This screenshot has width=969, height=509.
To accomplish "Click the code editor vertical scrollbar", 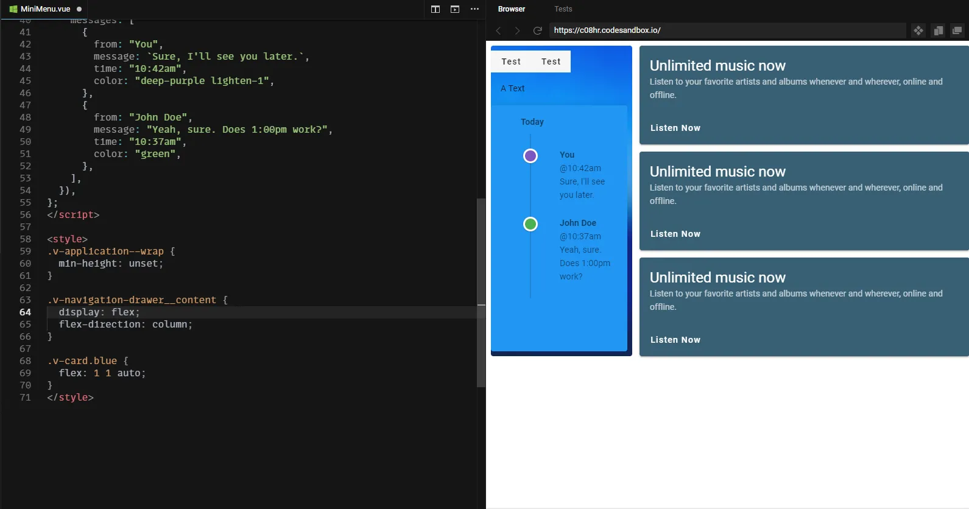I will 481,292.
